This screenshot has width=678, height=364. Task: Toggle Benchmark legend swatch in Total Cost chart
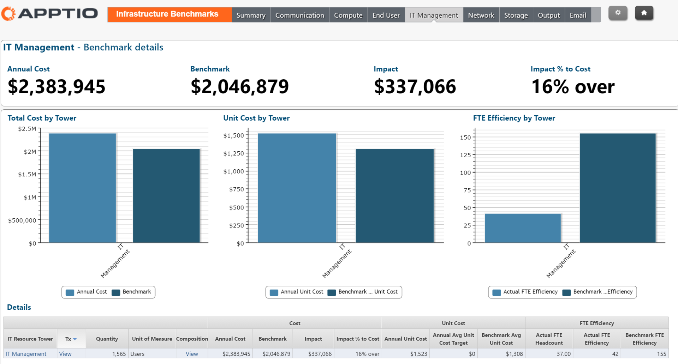(116, 292)
